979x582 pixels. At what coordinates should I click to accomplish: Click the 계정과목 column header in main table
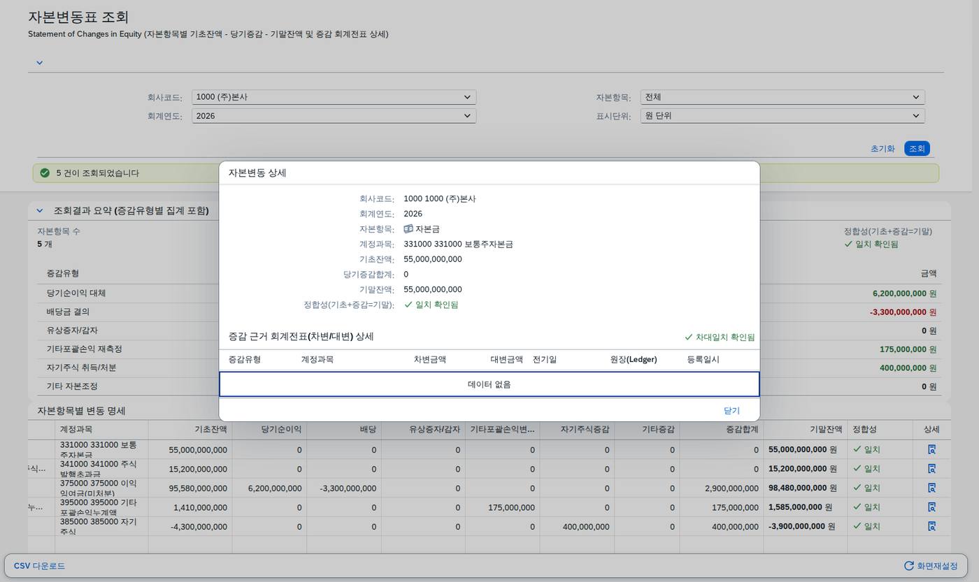pos(101,430)
